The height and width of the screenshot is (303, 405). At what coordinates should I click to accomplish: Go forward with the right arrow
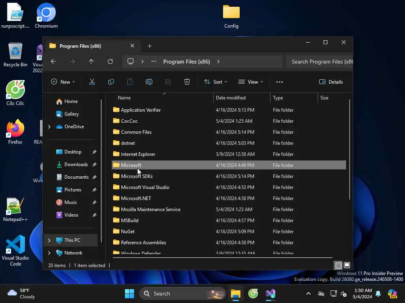click(x=73, y=62)
